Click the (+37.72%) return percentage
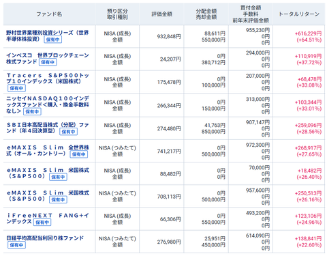Image resolution: width=327 pixels, height=256 pixels. [x=309, y=63]
